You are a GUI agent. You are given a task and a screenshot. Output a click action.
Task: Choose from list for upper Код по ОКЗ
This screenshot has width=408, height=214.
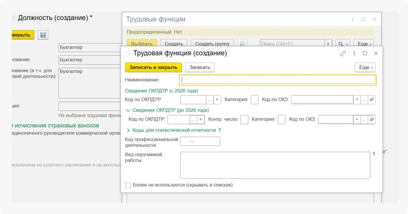tap(364, 99)
